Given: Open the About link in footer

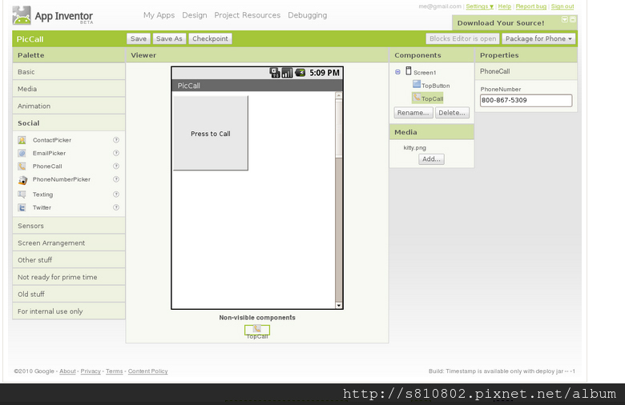Looking at the screenshot, I should (x=67, y=371).
